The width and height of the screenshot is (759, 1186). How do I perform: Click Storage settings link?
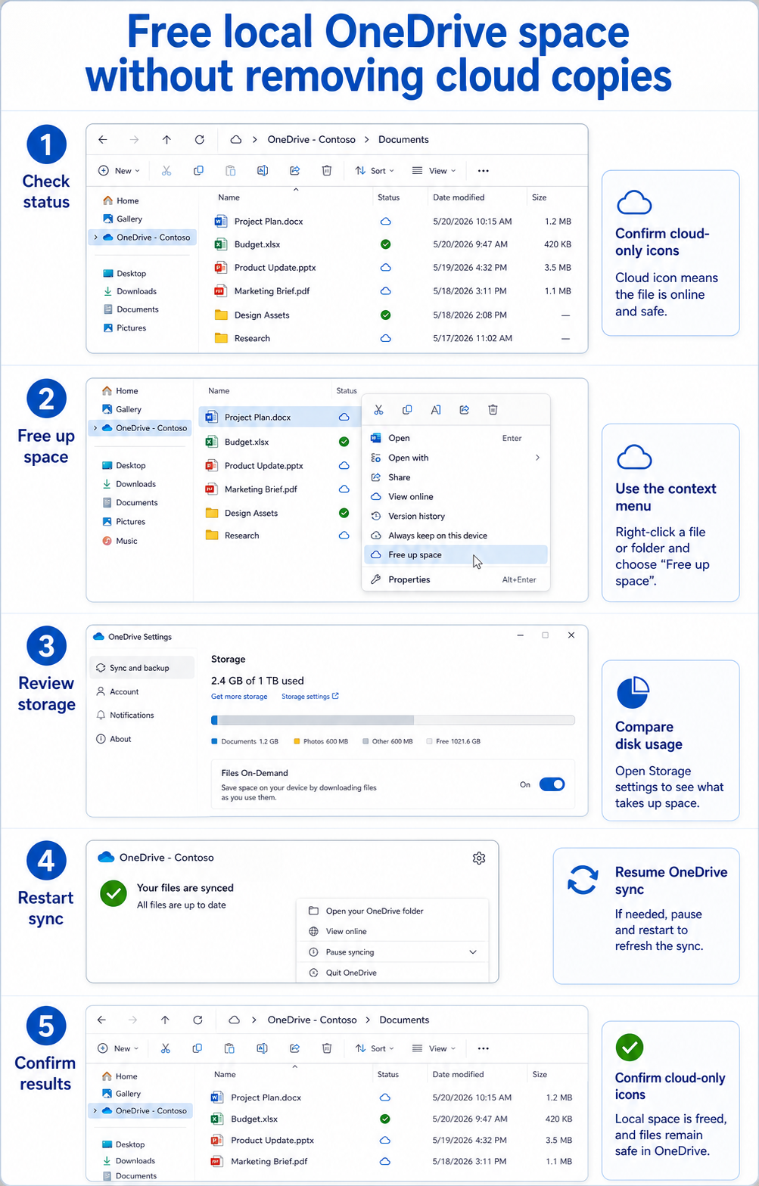[x=310, y=697]
